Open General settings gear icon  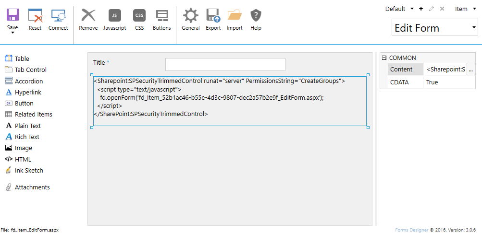(x=191, y=15)
